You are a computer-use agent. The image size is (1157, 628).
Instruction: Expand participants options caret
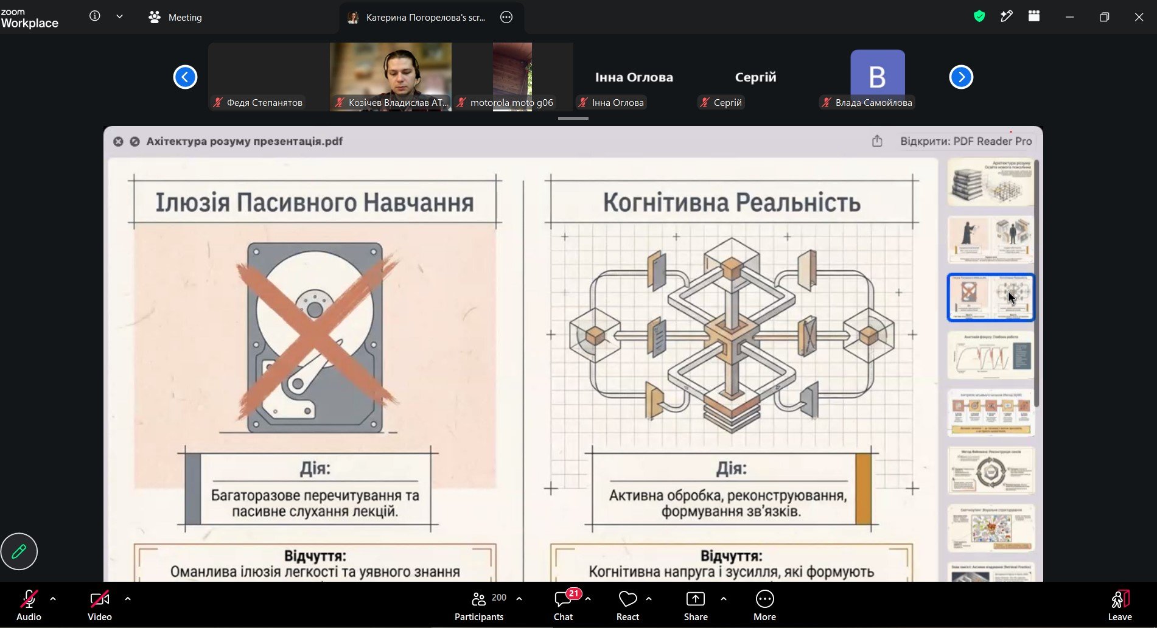(519, 599)
